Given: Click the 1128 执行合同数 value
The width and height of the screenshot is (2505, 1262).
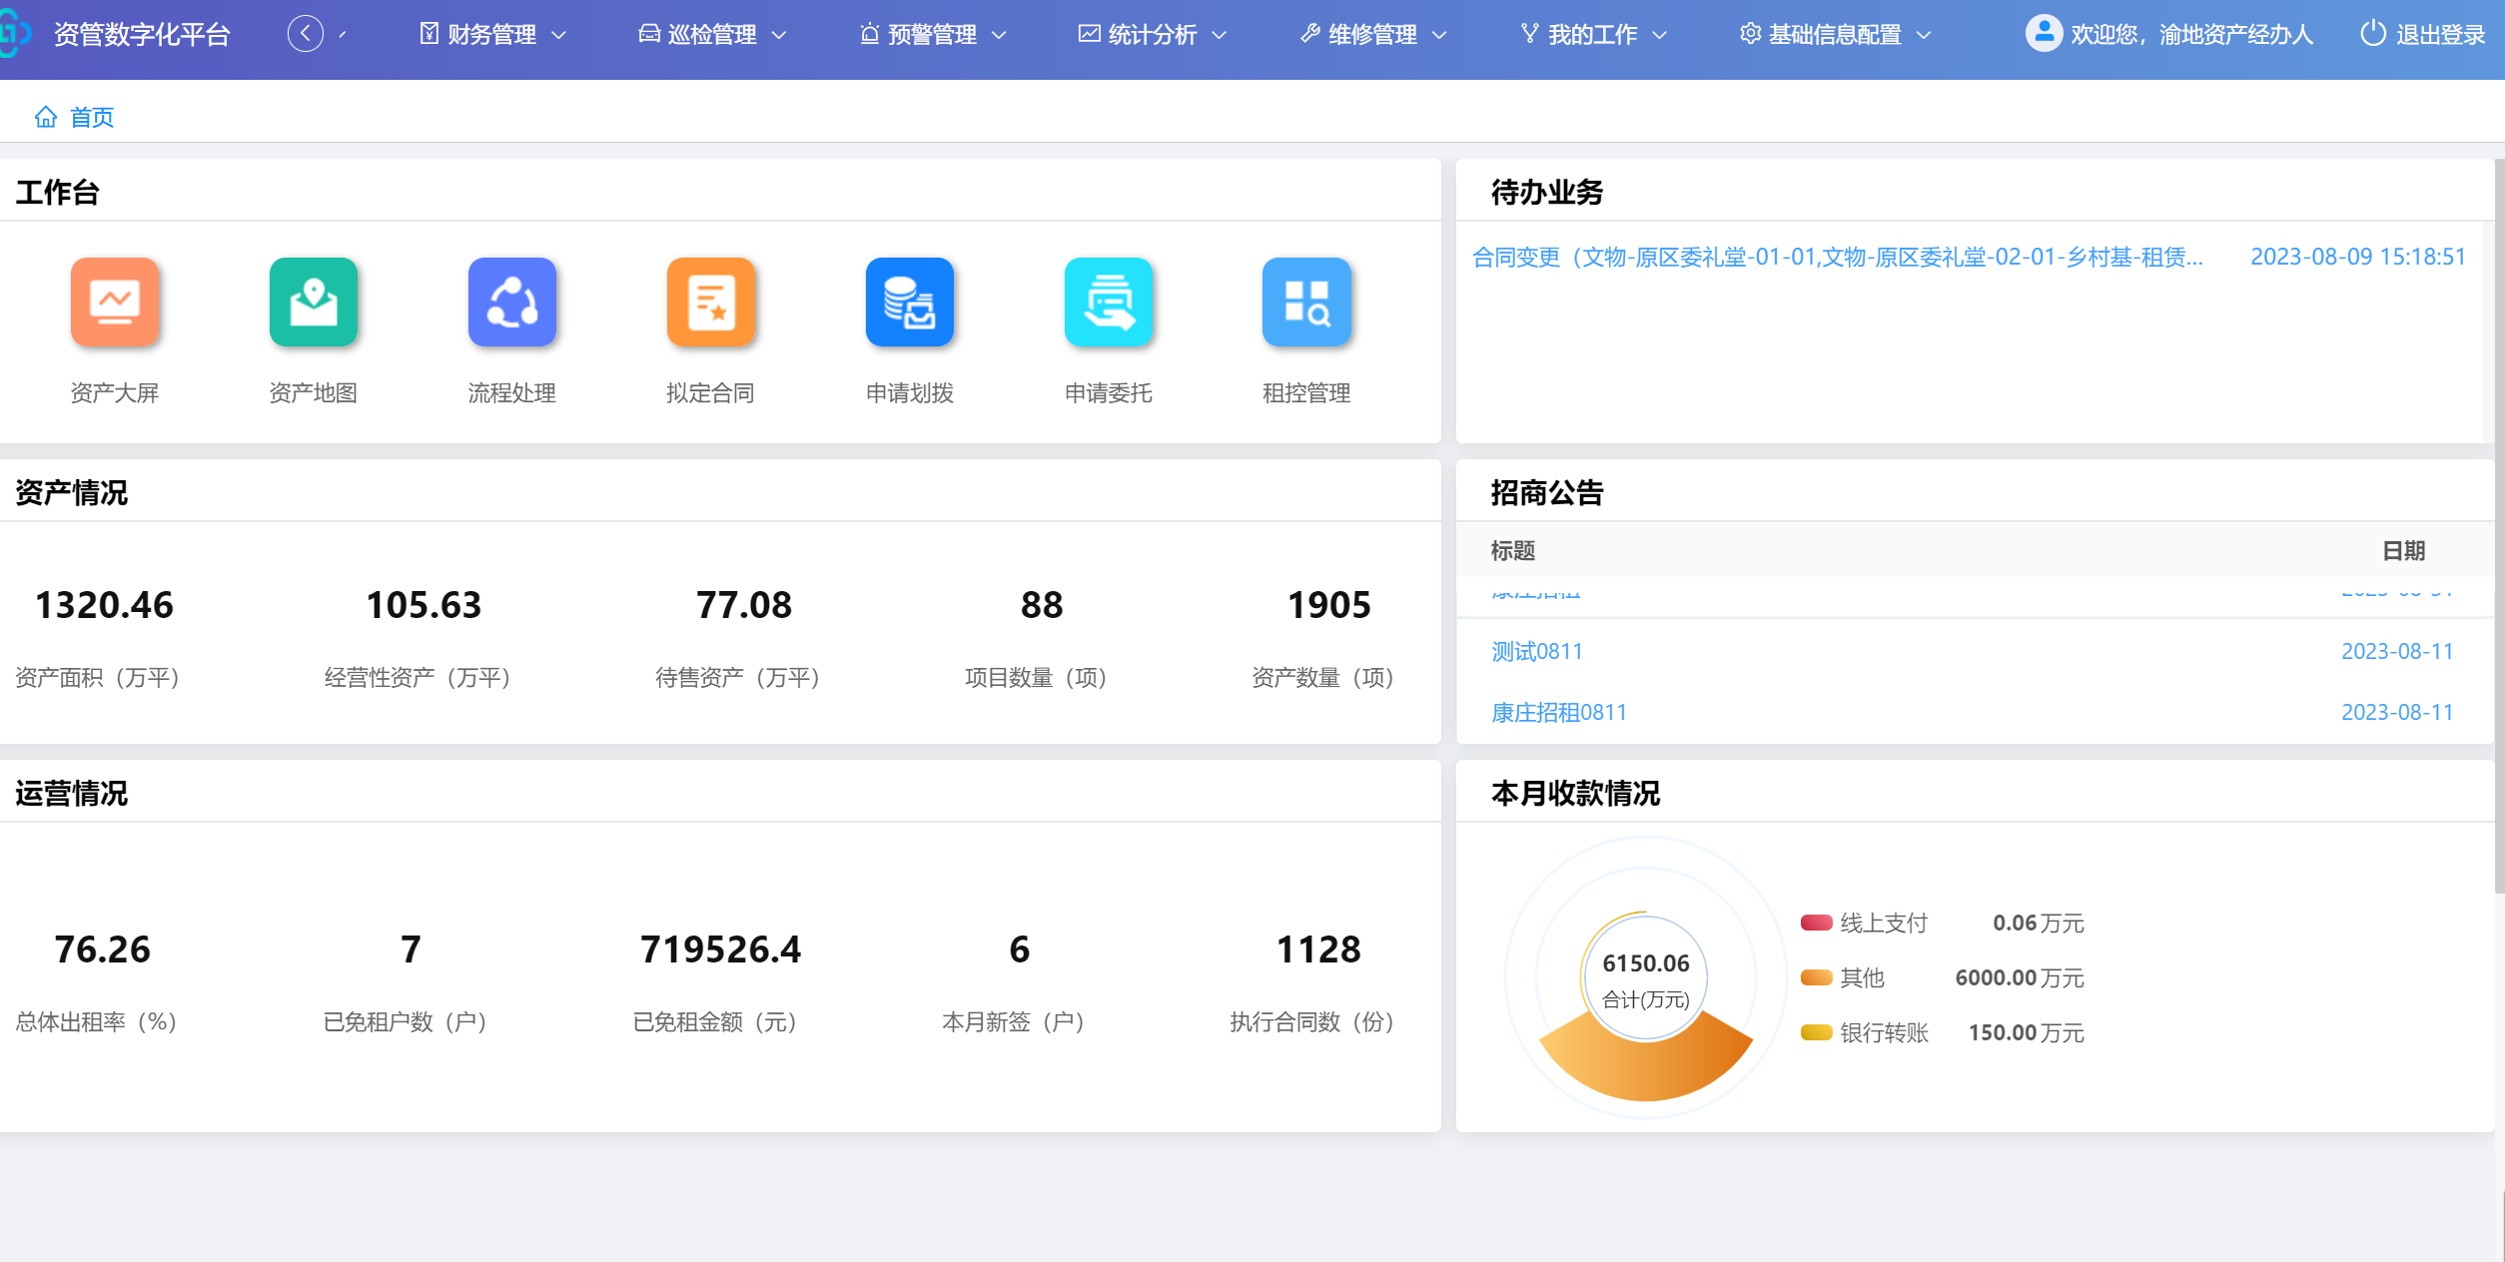Looking at the screenshot, I should click(1318, 949).
